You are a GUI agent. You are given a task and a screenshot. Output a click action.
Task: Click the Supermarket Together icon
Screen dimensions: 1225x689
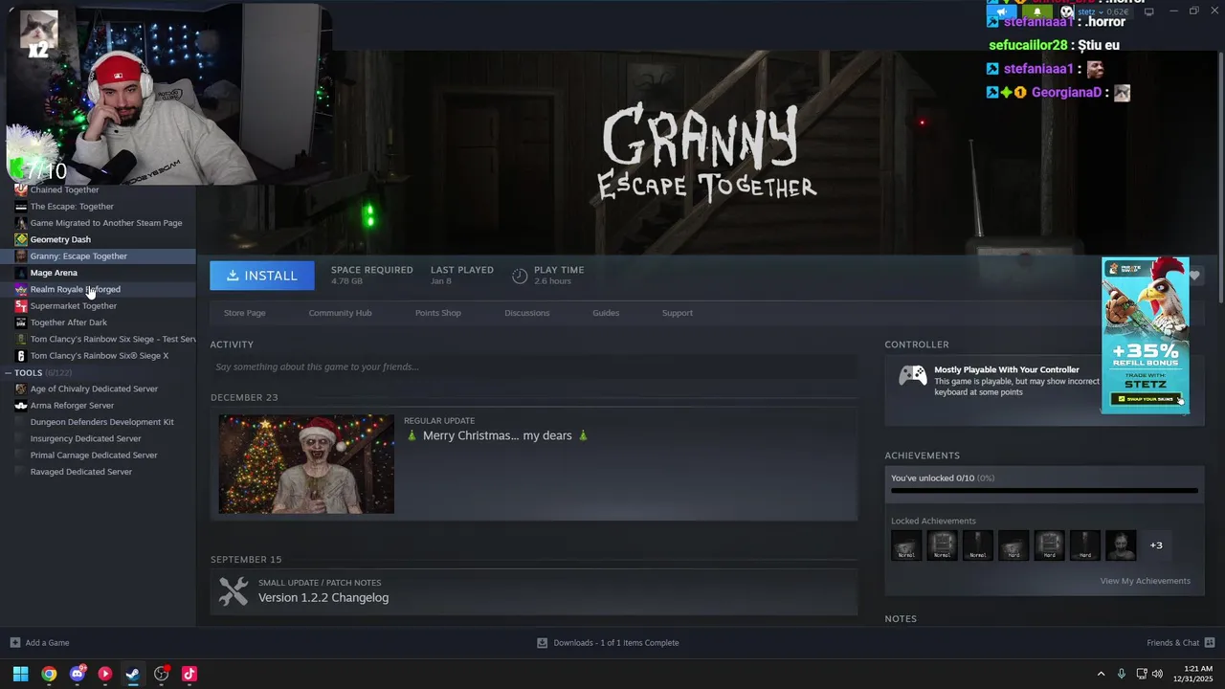tap(21, 306)
